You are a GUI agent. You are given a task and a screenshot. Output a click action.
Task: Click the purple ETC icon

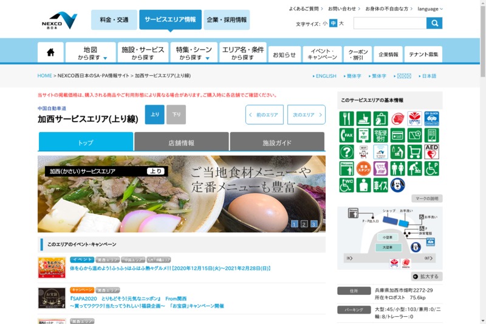pyautogui.click(x=380, y=169)
